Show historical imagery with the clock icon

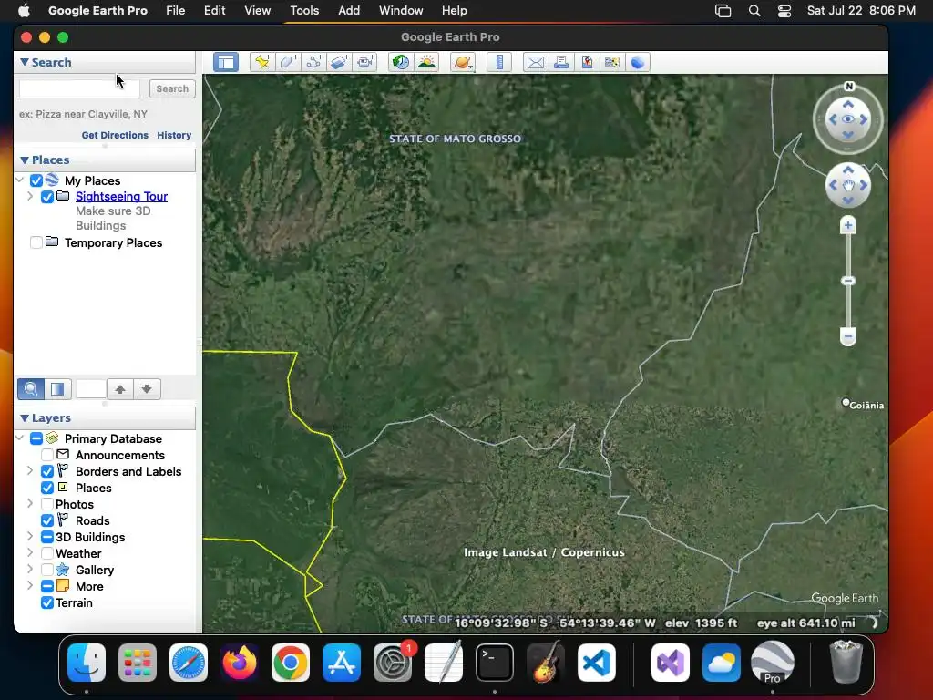click(401, 62)
